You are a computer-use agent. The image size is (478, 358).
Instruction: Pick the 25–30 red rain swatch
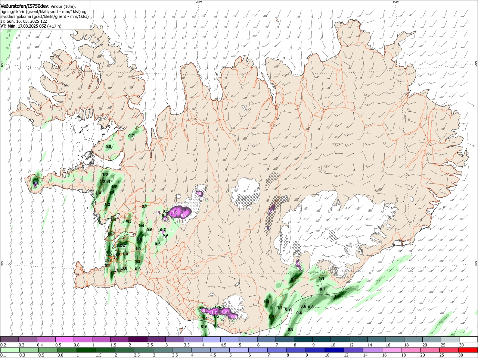pyautogui.click(x=450, y=350)
